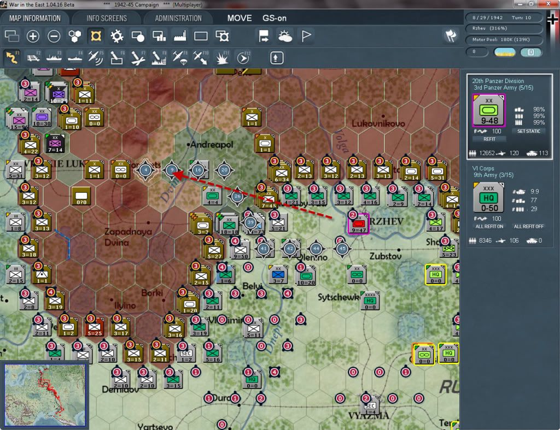Switch to the INFO SCREENS tab
Viewport: 560px width, 430px height.
107,18
